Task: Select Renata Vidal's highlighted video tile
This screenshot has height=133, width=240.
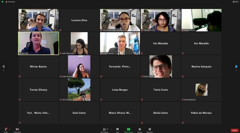Action: (x=38, y=43)
